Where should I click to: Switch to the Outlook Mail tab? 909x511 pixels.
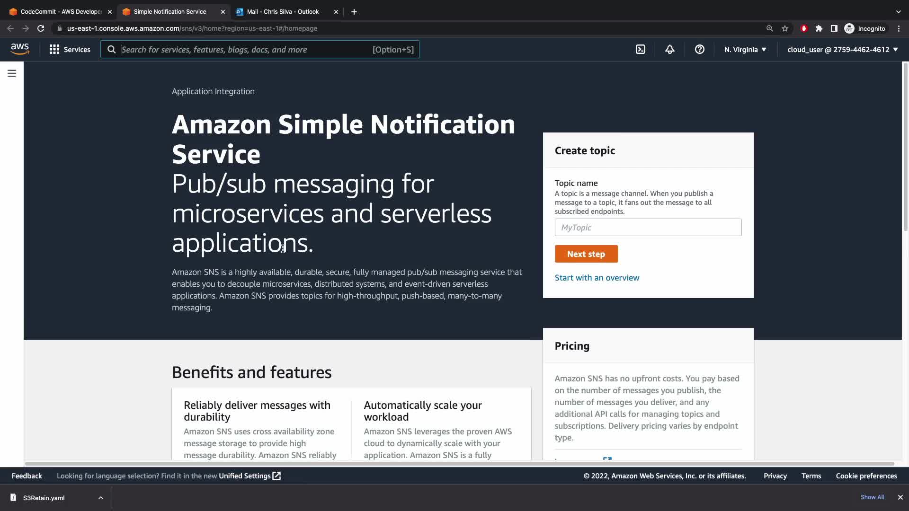point(283,11)
